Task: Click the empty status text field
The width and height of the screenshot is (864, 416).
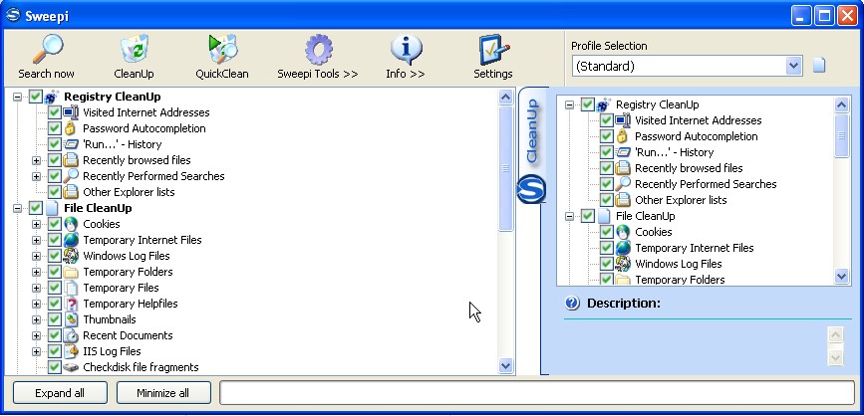Action: point(537,393)
